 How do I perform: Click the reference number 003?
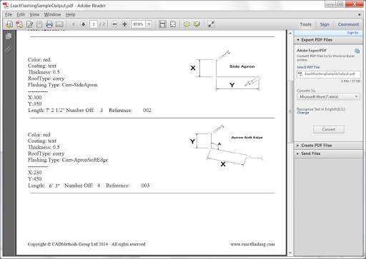[145, 186]
